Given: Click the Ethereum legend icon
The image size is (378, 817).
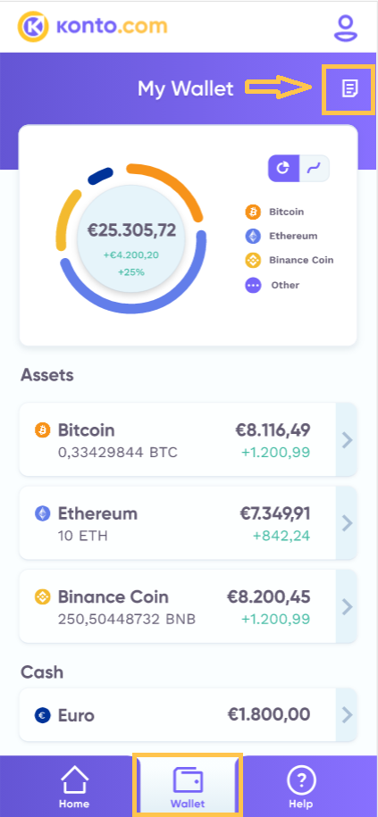Looking at the screenshot, I should (253, 237).
